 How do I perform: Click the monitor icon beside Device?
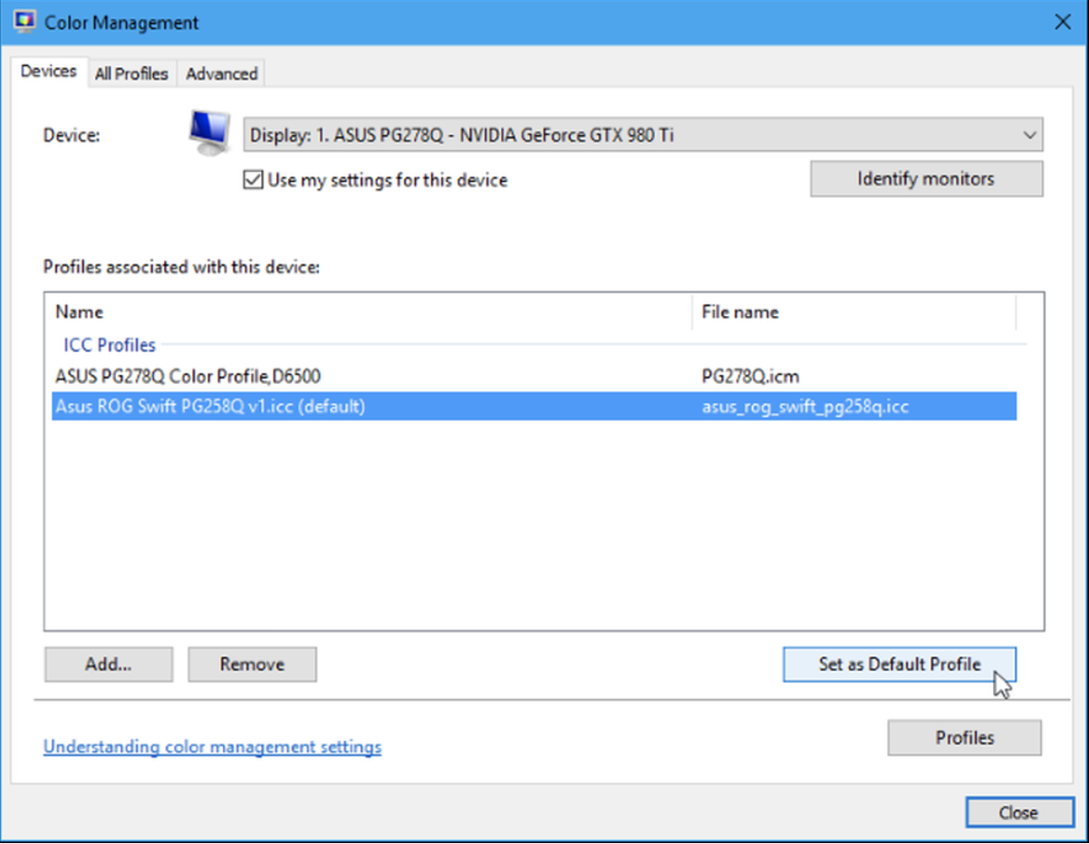(x=208, y=133)
